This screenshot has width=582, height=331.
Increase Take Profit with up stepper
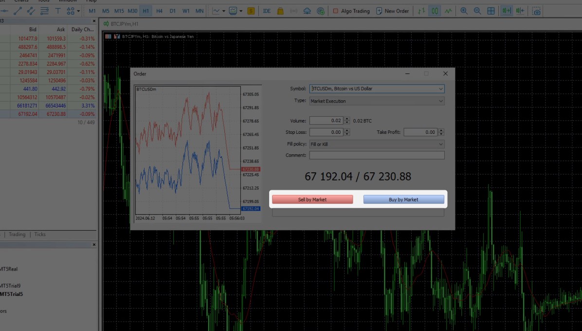tap(441, 130)
